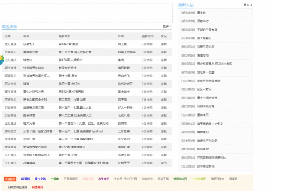Open 逆天楚霸王 in the 最新入站 list
This screenshot has height=191, width=281.
[x=204, y=38]
